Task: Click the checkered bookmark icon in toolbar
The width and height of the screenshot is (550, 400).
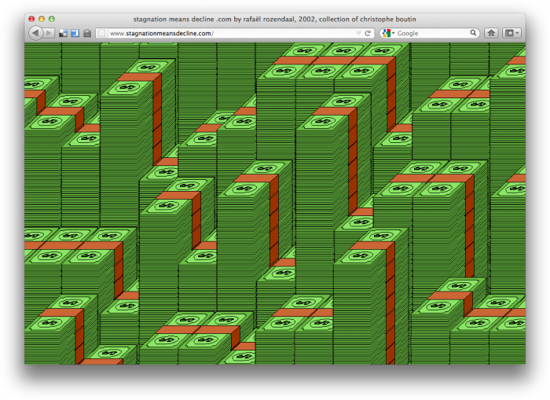Action: tap(63, 33)
